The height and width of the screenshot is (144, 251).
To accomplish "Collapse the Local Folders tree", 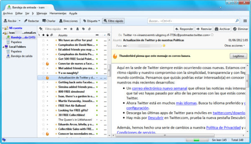I will pyautogui.click(x=3, y=47).
